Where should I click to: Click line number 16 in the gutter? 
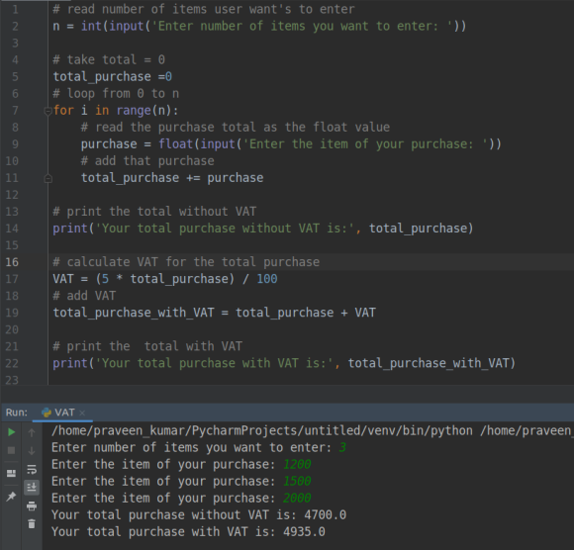12,262
